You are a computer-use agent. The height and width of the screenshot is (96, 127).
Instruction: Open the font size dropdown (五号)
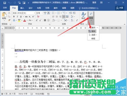click(42, 13)
